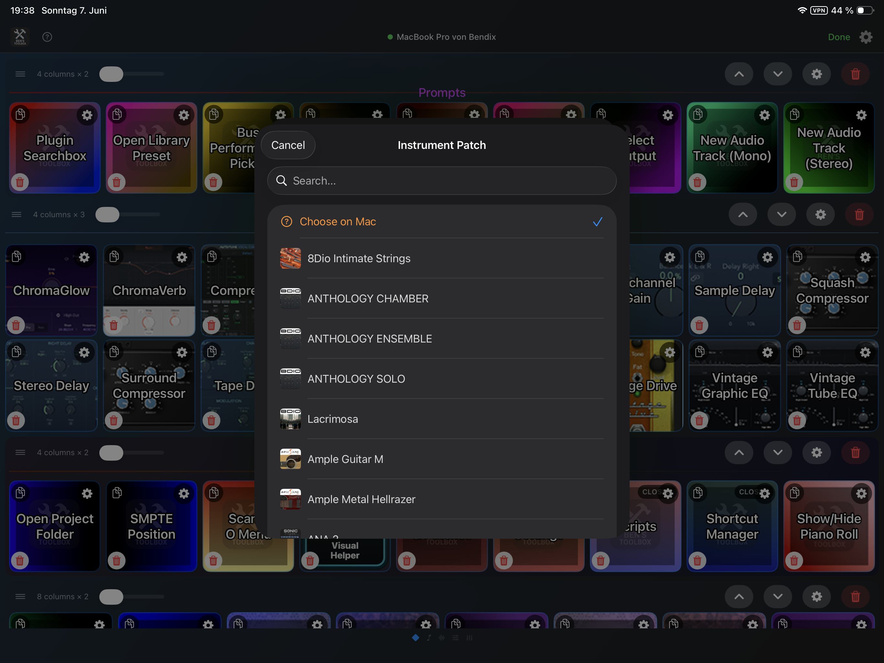Open settings for the Prompts section
Screen dimensions: 884x663
point(816,74)
